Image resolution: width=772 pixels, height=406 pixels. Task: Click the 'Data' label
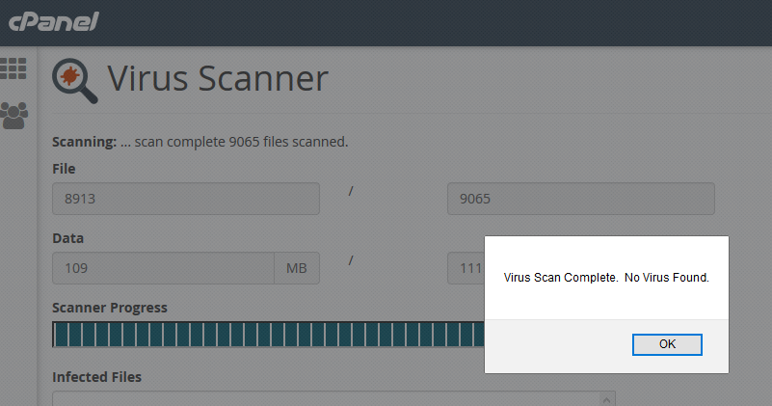pos(67,238)
